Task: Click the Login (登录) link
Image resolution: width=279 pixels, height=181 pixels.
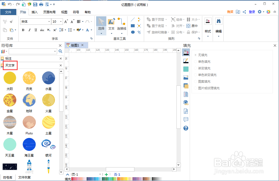Action: 252,12
